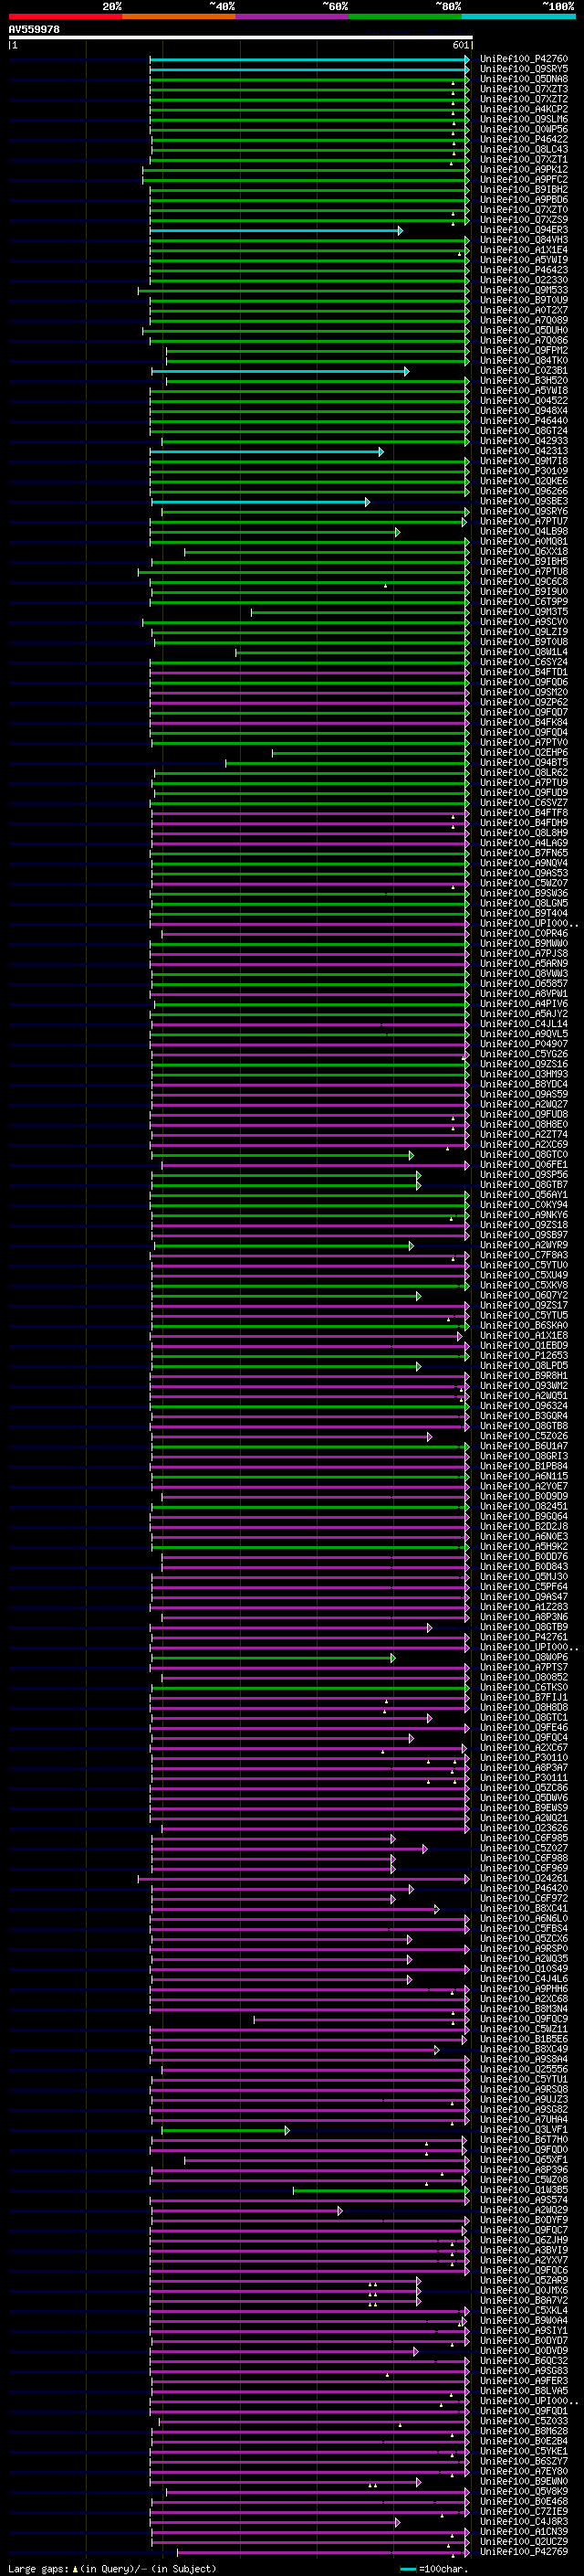584x2576 pixels.
Task: Click the cyan =100char. scale bar
Action: click(407, 2570)
